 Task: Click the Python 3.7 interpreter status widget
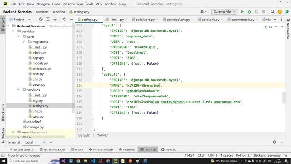coord(259,155)
